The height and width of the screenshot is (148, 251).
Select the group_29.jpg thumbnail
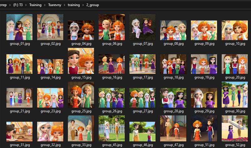click(x=204, y=98)
